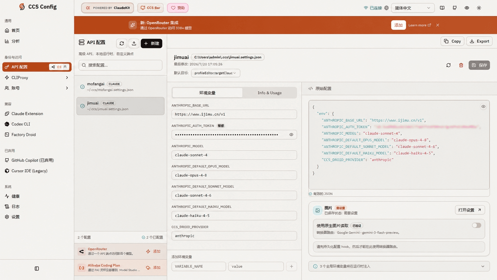
Task: Select the jimuai profile
Action: (x=120, y=106)
